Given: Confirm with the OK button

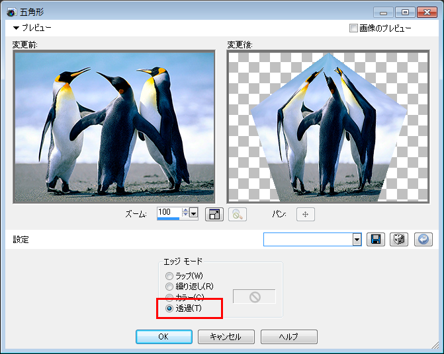Looking at the screenshot, I should pyautogui.click(x=164, y=336).
